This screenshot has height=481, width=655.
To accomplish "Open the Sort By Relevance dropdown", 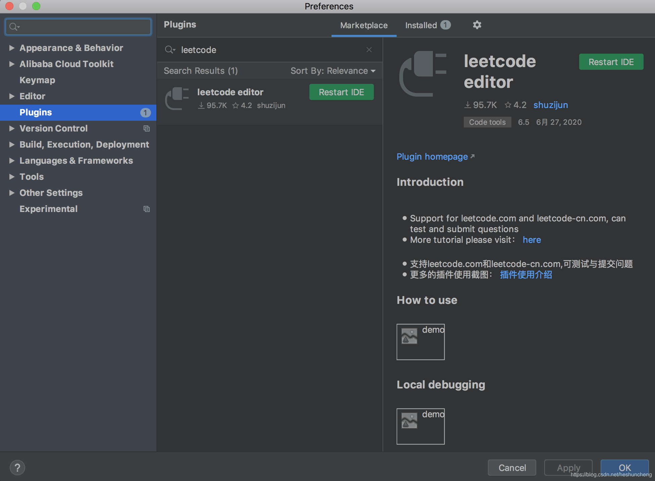I will 333,71.
